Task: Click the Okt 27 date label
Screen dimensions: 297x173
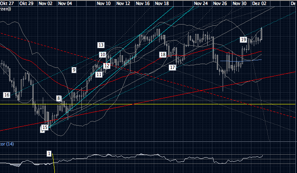Action: coord(7,3)
